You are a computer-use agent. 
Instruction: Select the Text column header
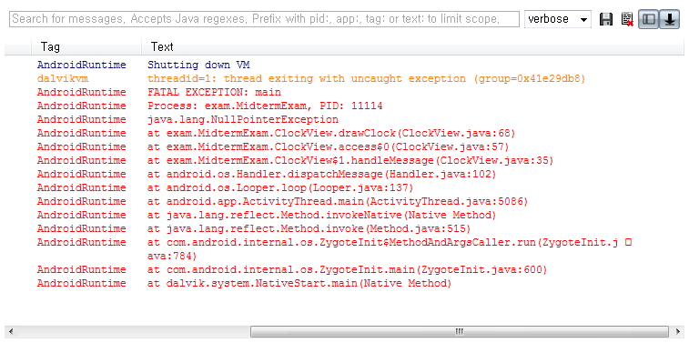coord(412,46)
